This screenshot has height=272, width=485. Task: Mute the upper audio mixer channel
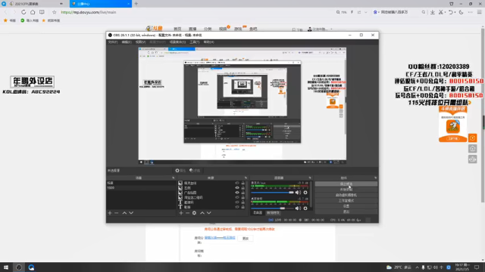(298, 193)
